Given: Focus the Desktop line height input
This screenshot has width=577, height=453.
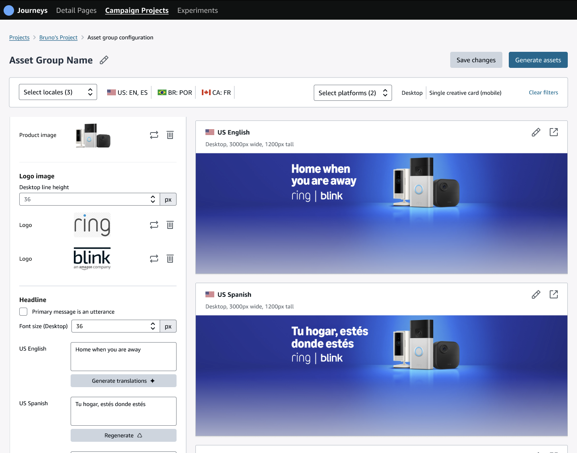Looking at the screenshot, I should (89, 199).
